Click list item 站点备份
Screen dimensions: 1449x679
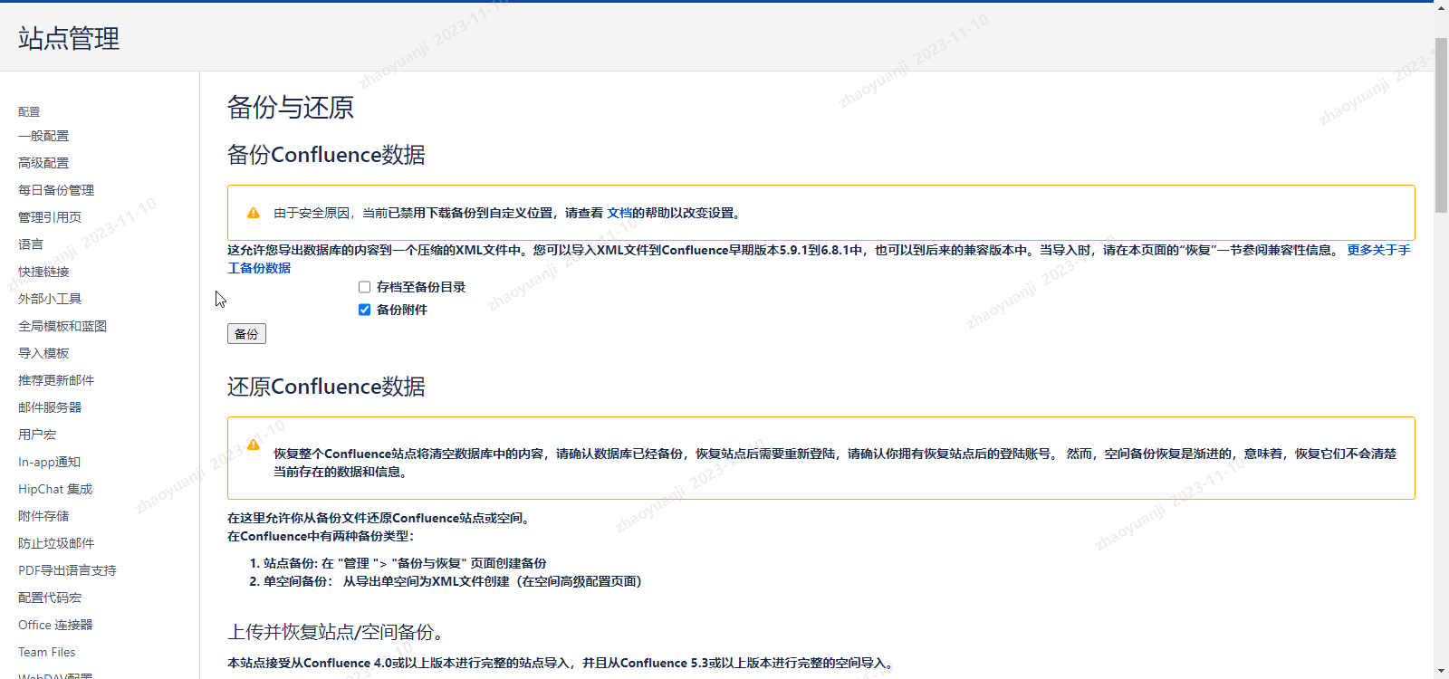click(x=405, y=563)
